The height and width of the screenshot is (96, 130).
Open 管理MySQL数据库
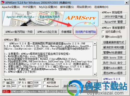point(114,53)
